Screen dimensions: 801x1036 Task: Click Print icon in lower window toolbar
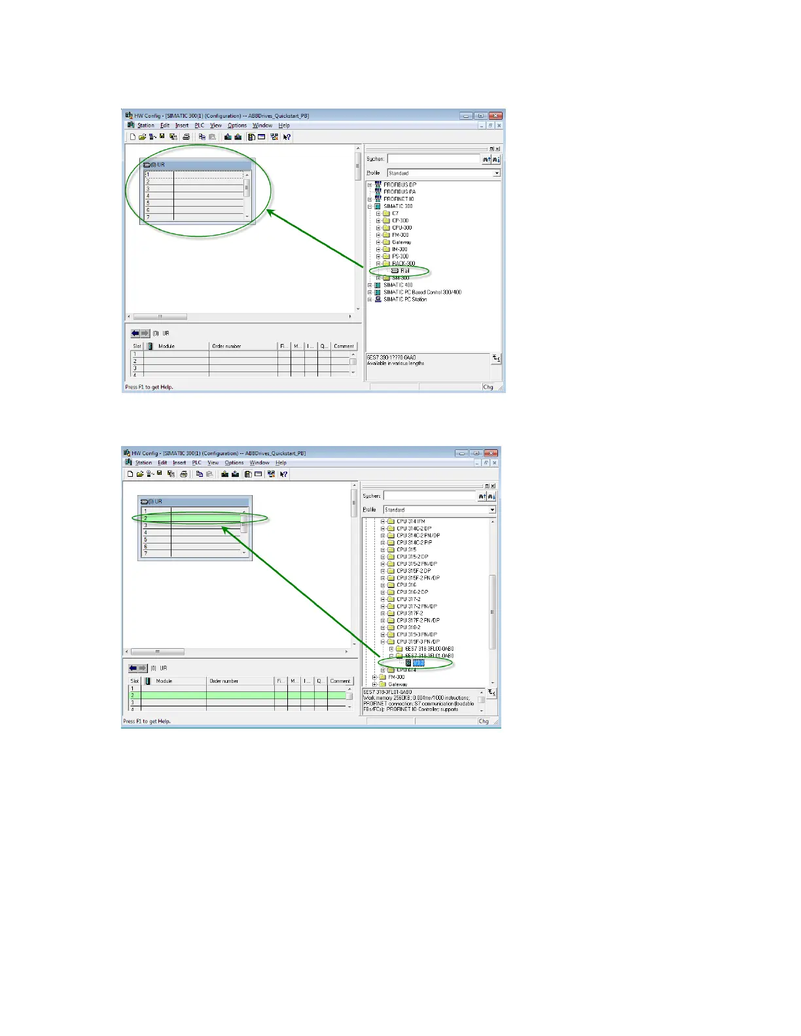tap(183, 474)
